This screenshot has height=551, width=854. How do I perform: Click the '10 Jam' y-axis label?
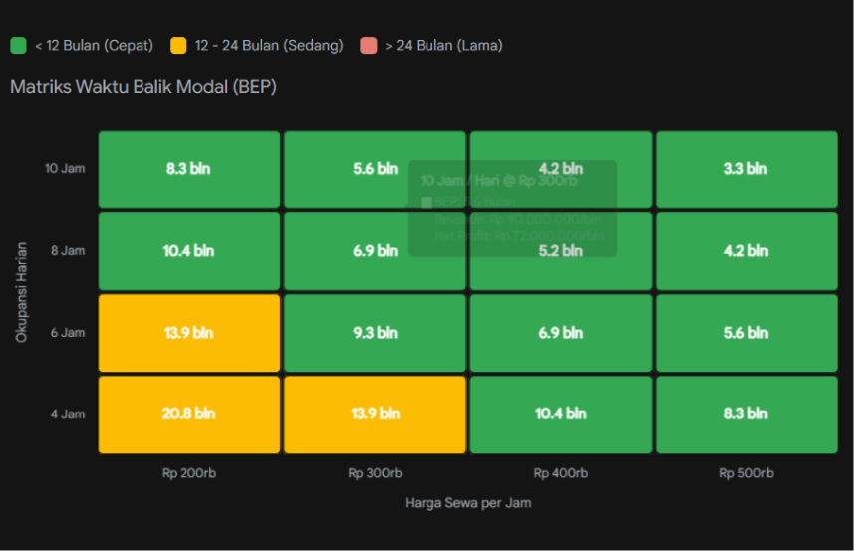(65, 169)
